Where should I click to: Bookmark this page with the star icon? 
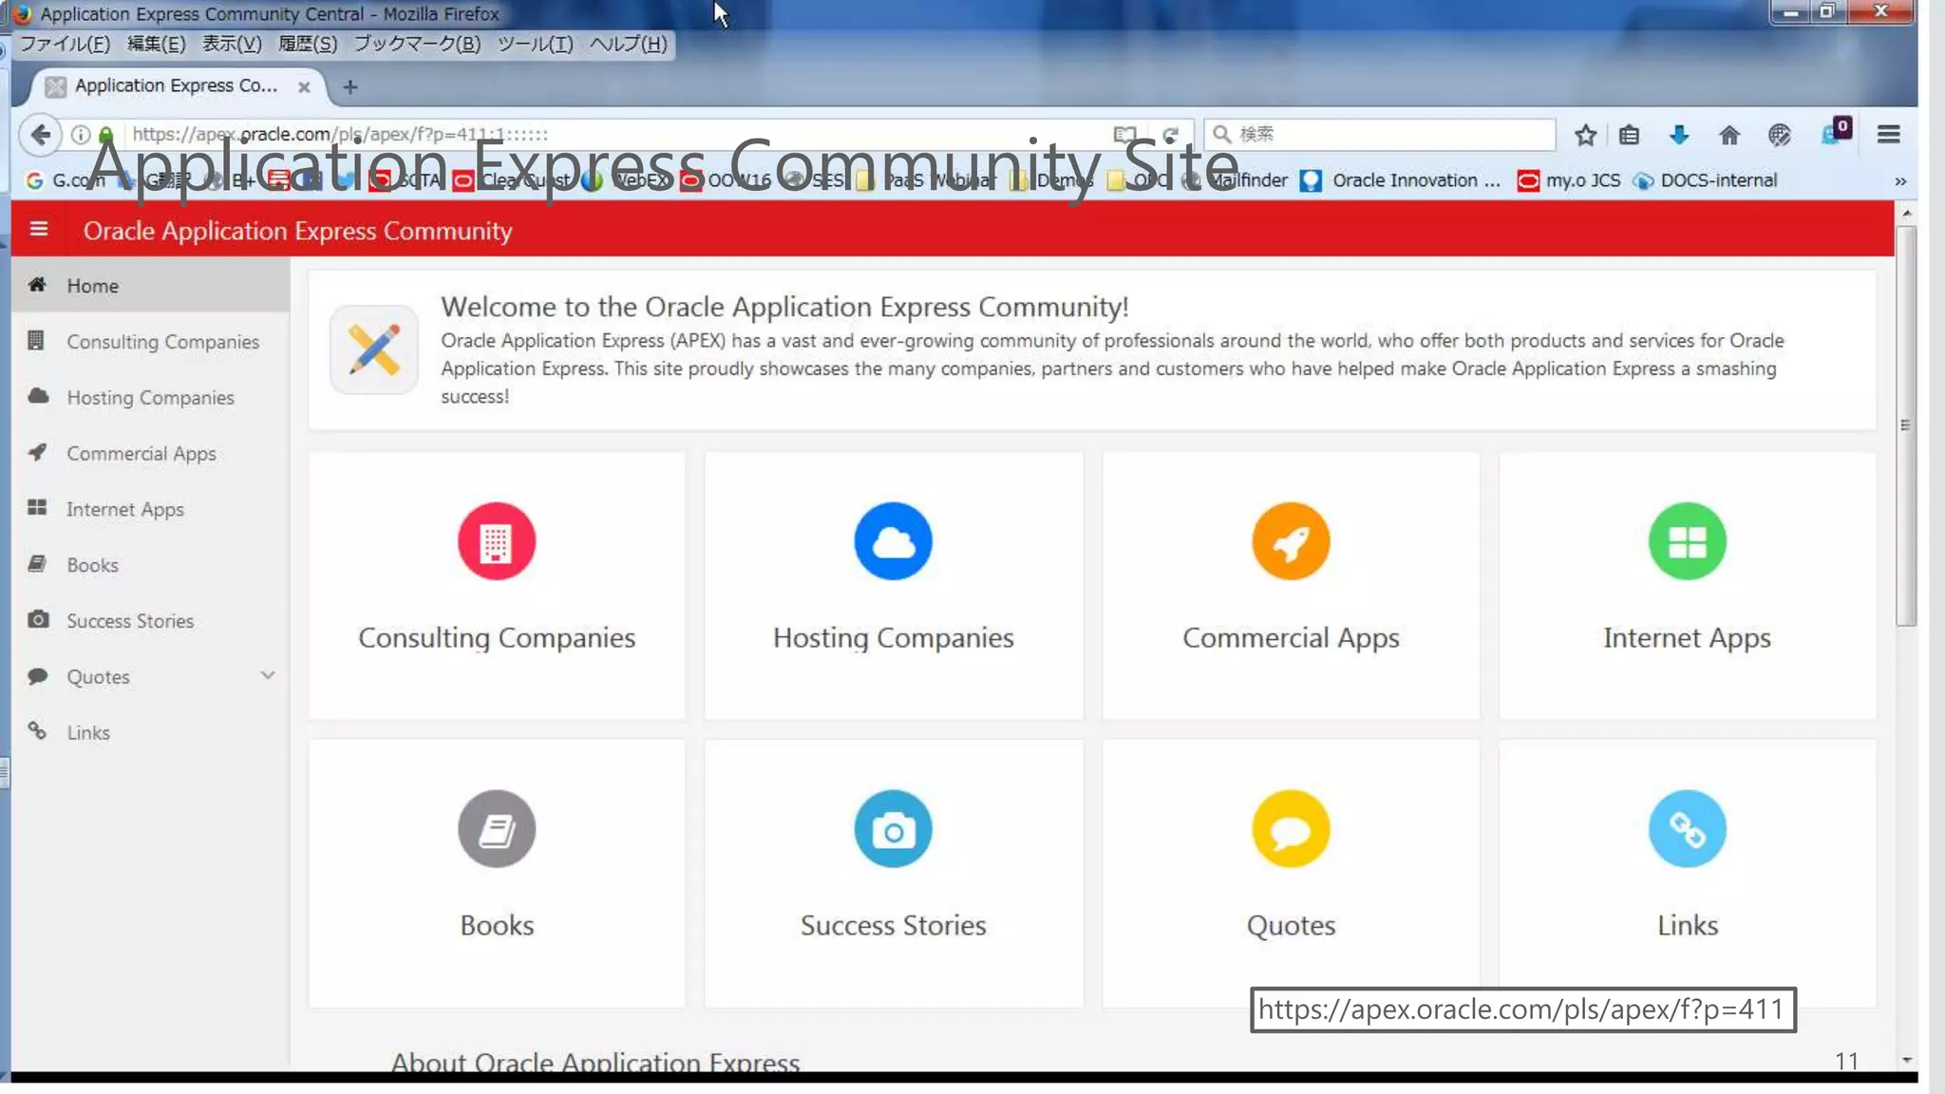(1584, 135)
